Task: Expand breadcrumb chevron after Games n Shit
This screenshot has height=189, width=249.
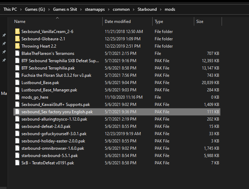Action: (x=81, y=9)
